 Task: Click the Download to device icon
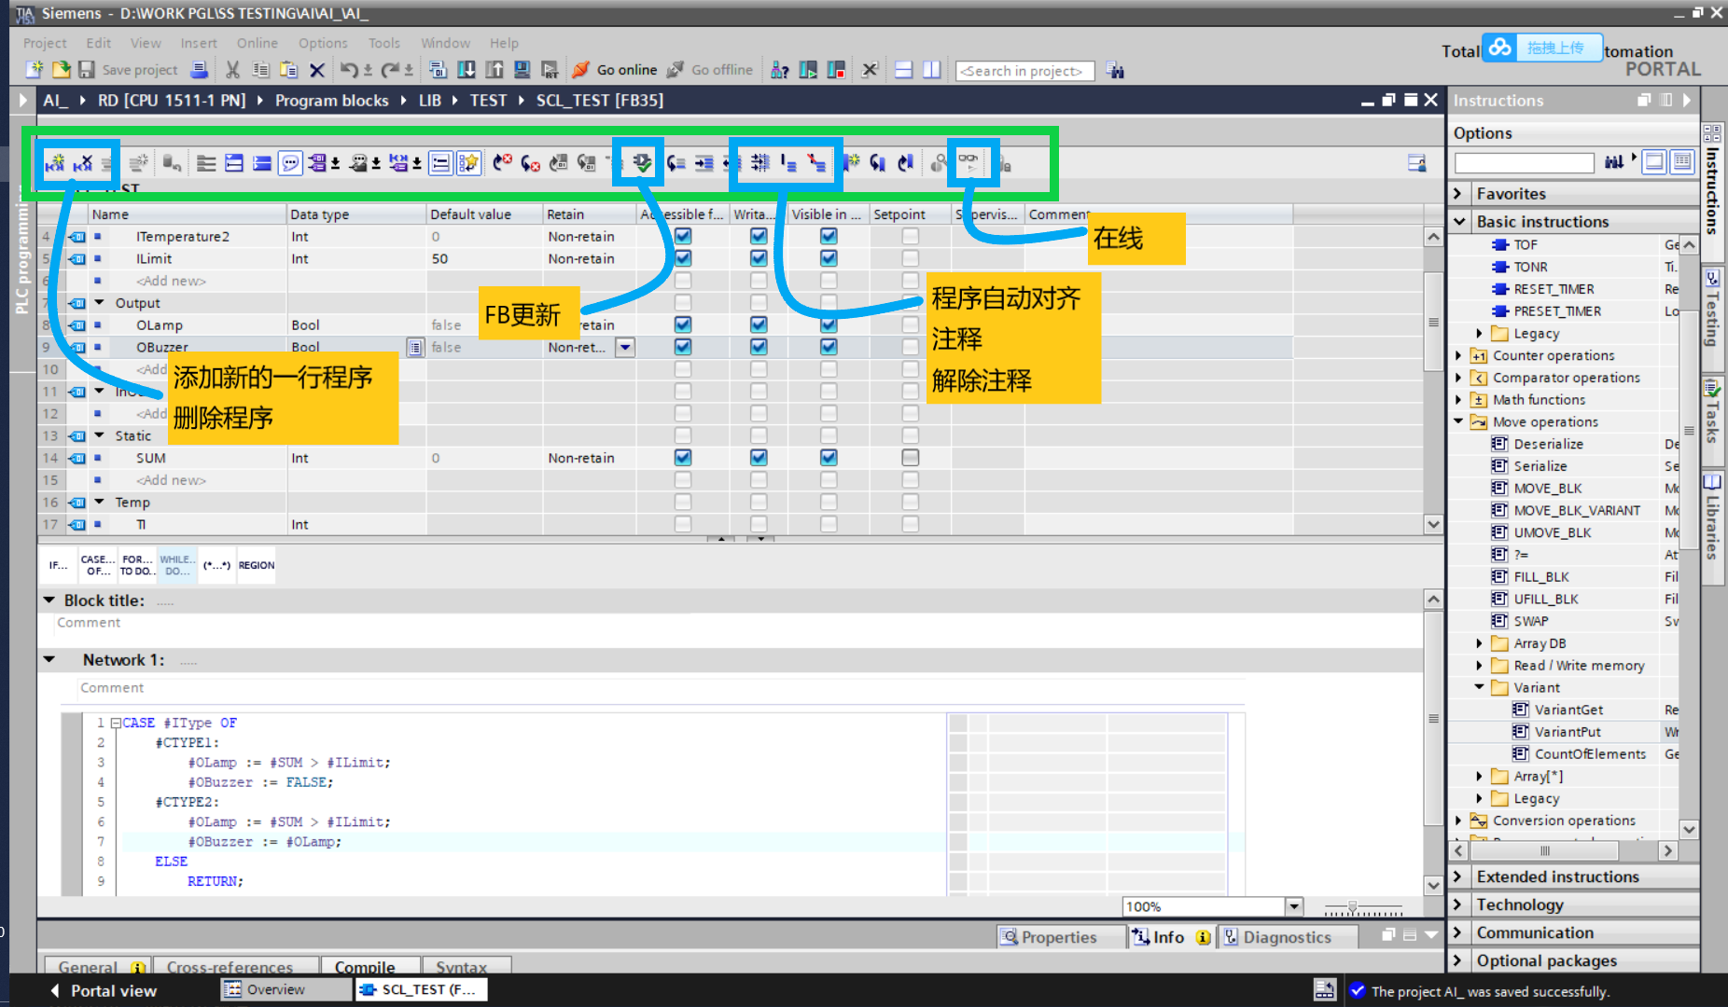[x=466, y=70]
